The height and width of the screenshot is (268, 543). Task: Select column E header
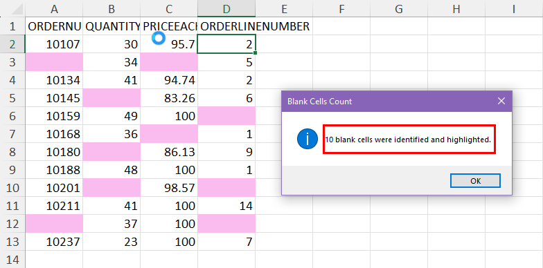[284, 9]
